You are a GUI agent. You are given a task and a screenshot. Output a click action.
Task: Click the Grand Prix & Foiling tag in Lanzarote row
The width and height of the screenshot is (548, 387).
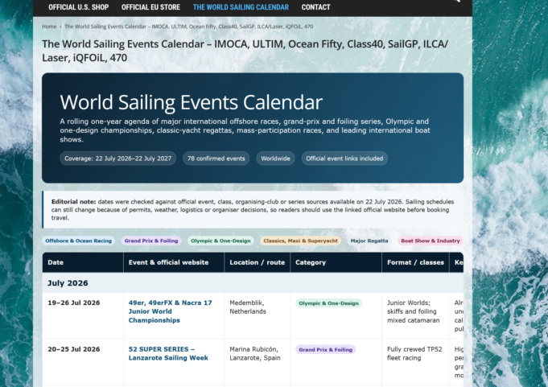tap(325, 350)
